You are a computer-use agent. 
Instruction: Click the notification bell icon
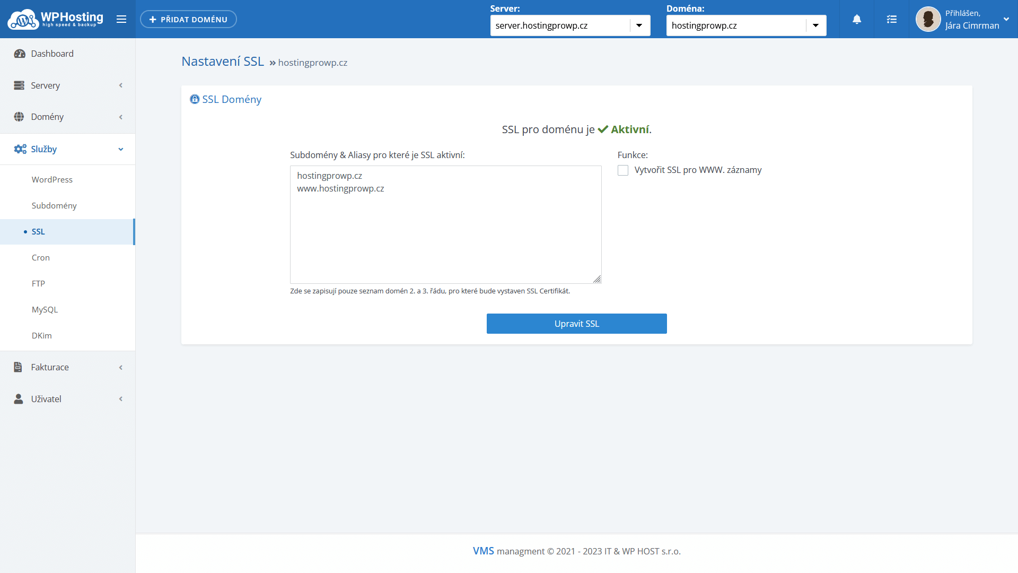click(x=857, y=20)
